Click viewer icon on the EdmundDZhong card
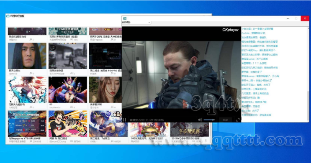 click(72, 141)
